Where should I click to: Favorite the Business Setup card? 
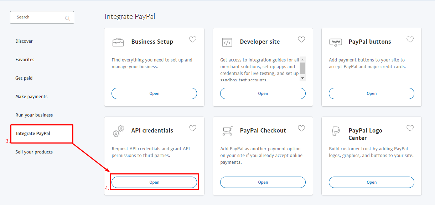click(193, 39)
